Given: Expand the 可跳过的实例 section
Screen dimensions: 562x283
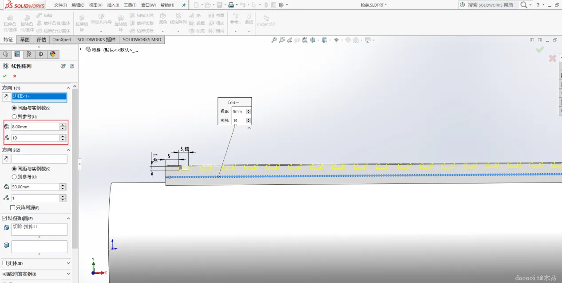Looking at the screenshot, I should tap(68, 274).
